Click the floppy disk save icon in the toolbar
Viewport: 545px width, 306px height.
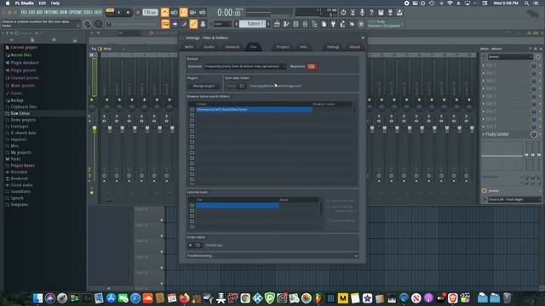click(381, 12)
